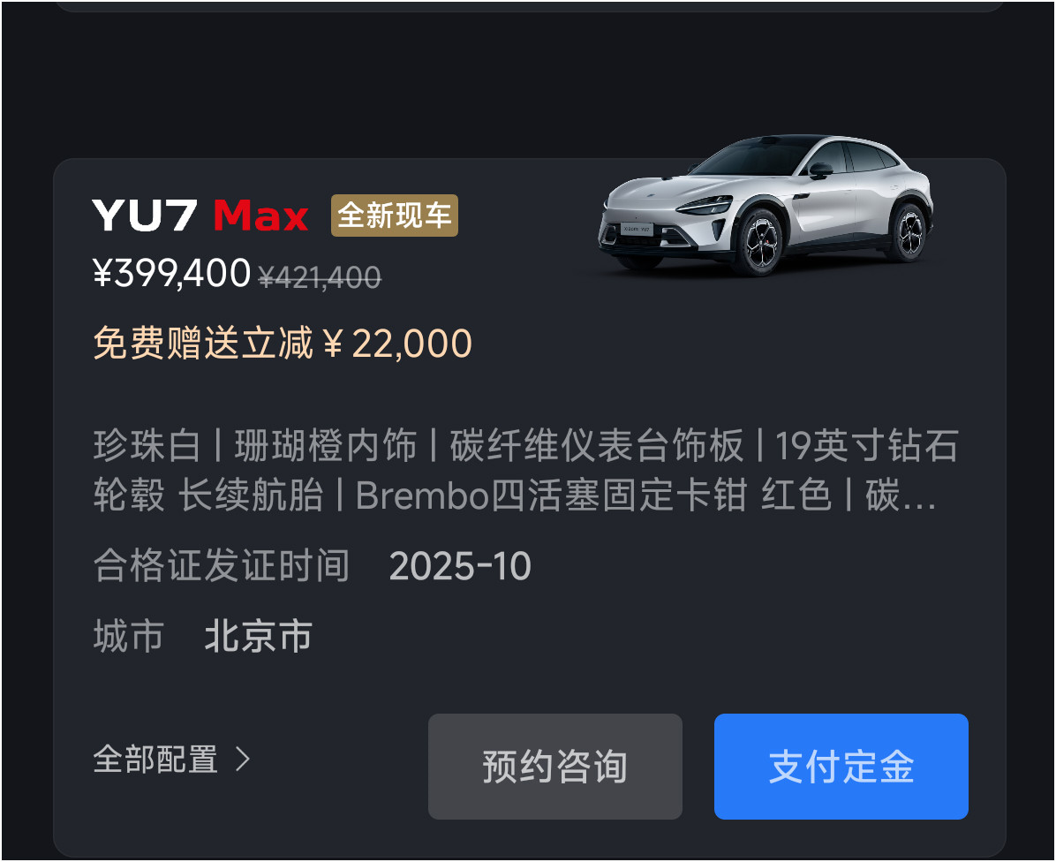This screenshot has height=862, width=1056.
Task: Click the chevron arrow beside 全部配置
Action: click(x=243, y=759)
